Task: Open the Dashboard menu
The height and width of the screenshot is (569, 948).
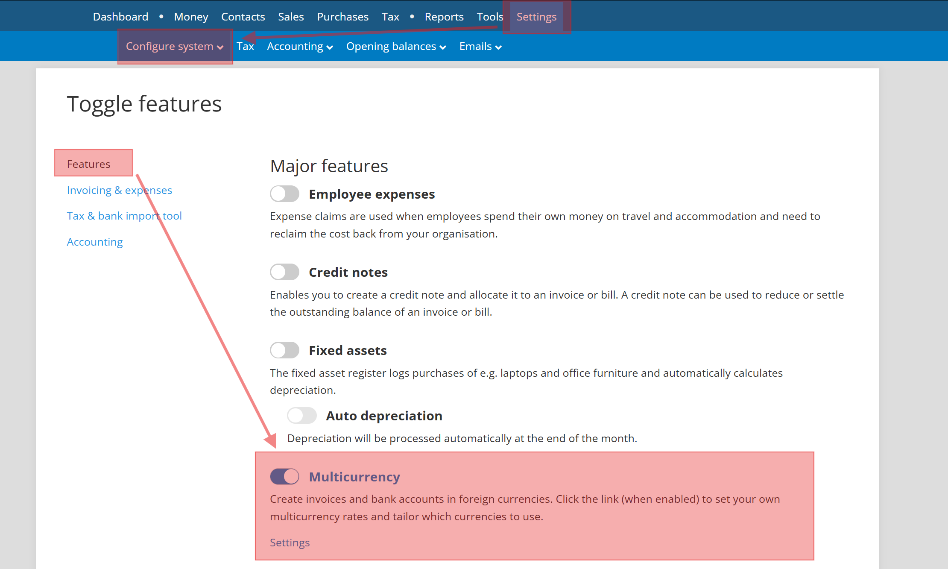Action: point(120,17)
